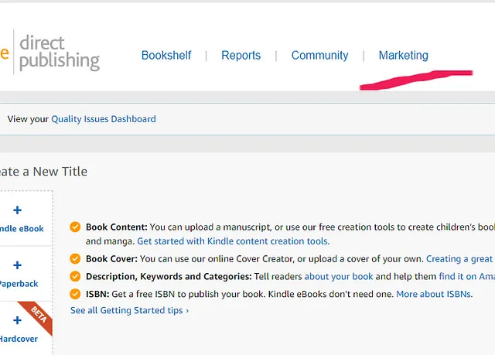Viewport: 495px width, 355px height.
Task: Click the ISBN: bold label
Action: pos(97,294)
